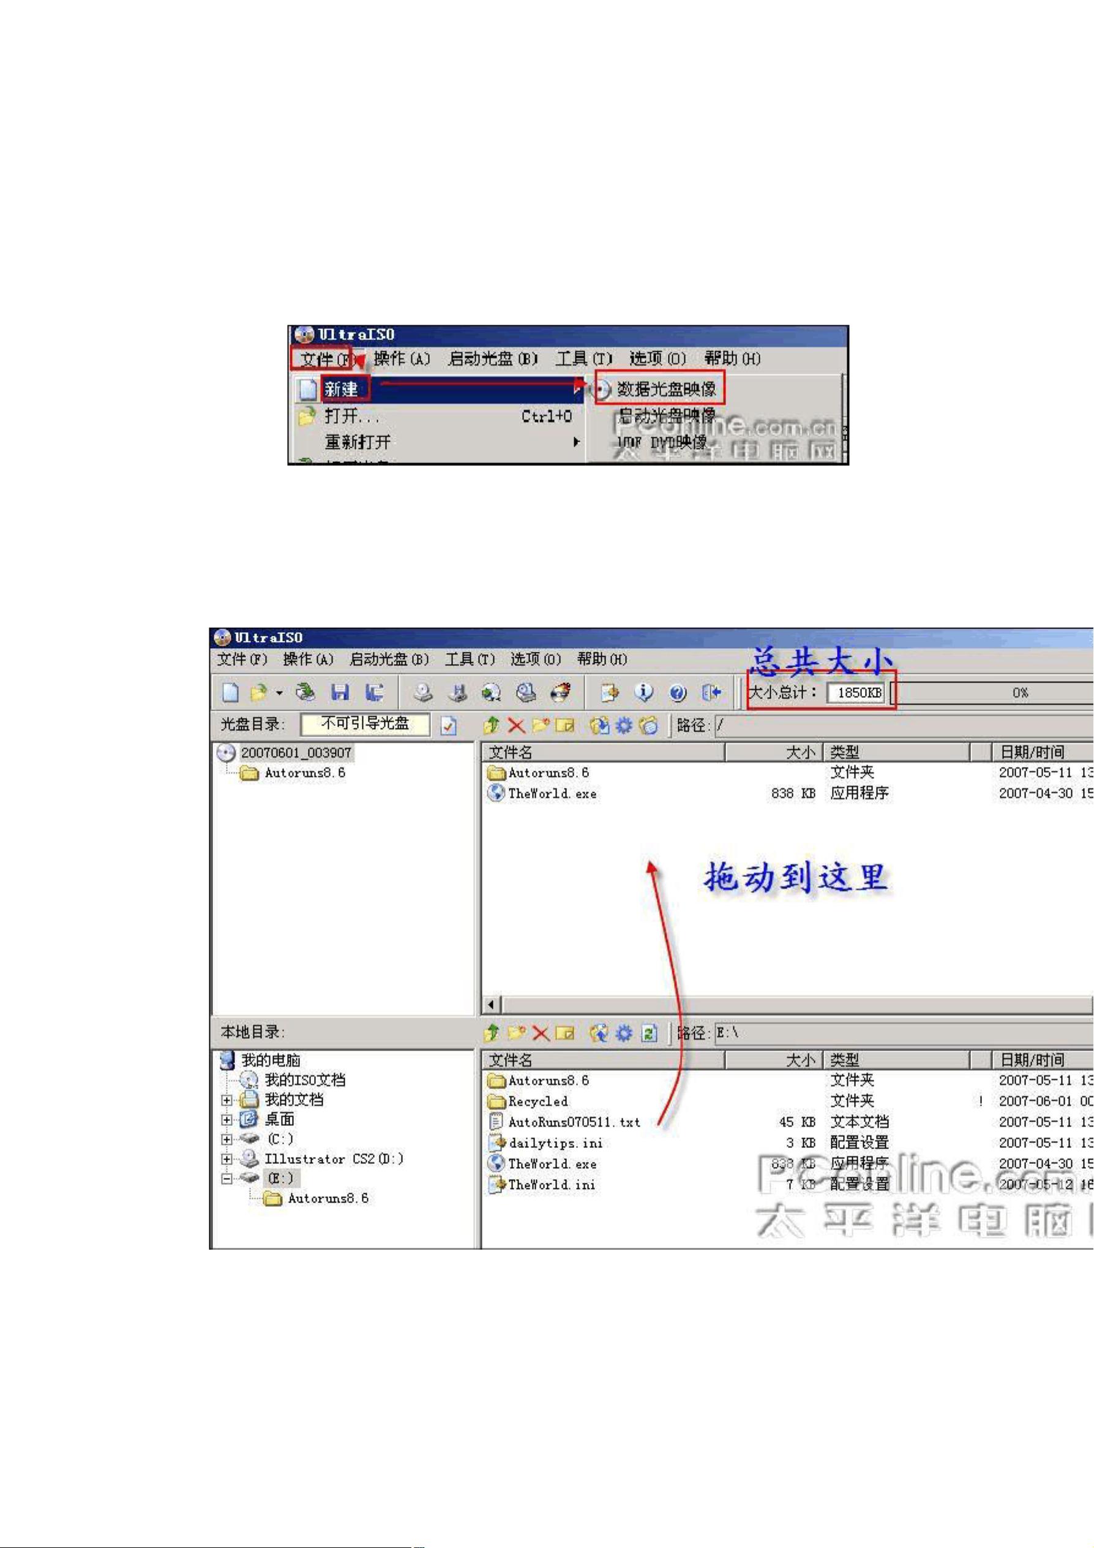This screenshot has height=1548, width=1094.
Task: Click the New folder icon in 本地目录 toolbar
Action: (517, 1033)
